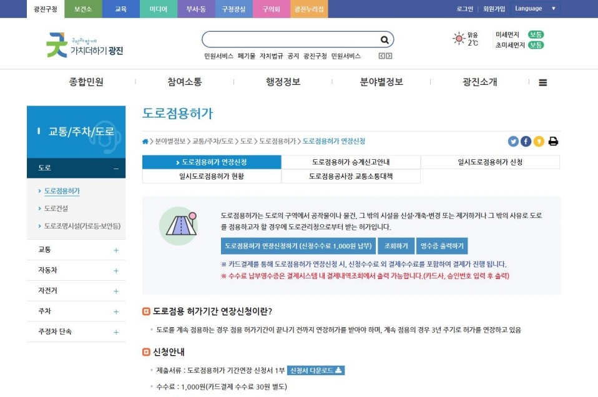This screenshot has width=598, height=397.
Task: Open 광진소개 main menu
Action: tap(480, 82)
